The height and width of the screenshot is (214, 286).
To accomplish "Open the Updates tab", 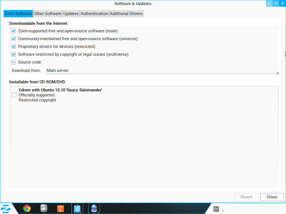I will point(71,14).
